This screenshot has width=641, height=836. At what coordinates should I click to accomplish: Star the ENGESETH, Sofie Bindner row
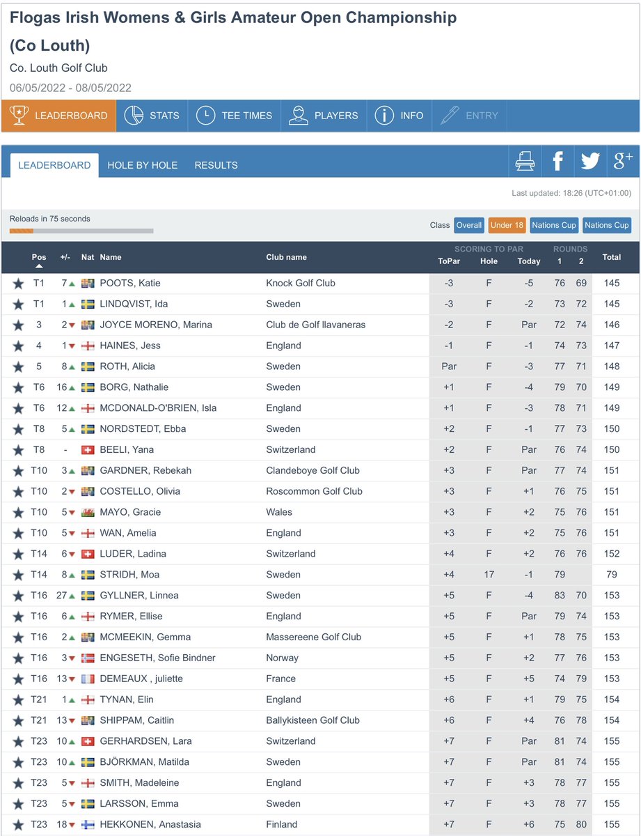17,658
